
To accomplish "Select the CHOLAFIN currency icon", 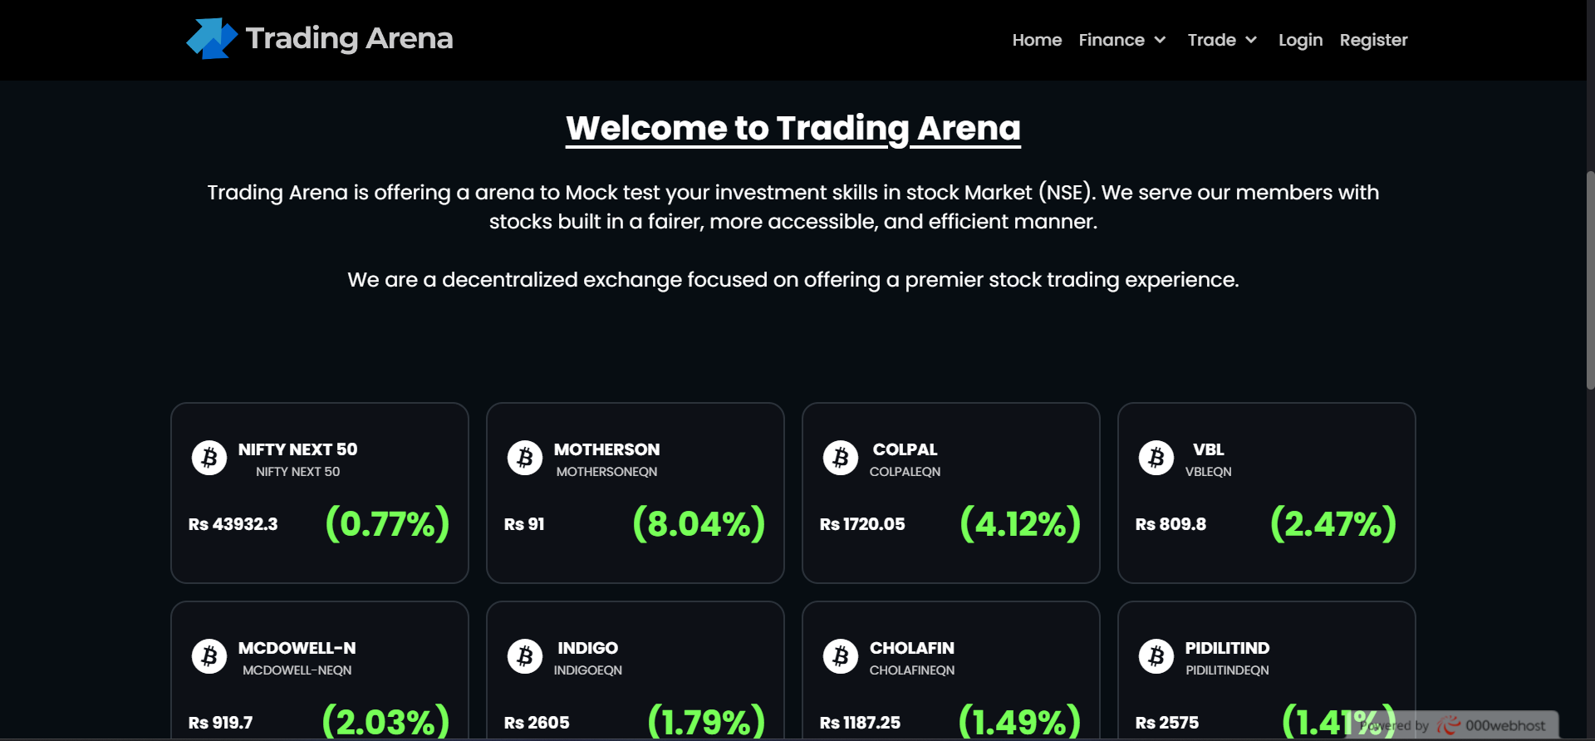I will [840, 656].
